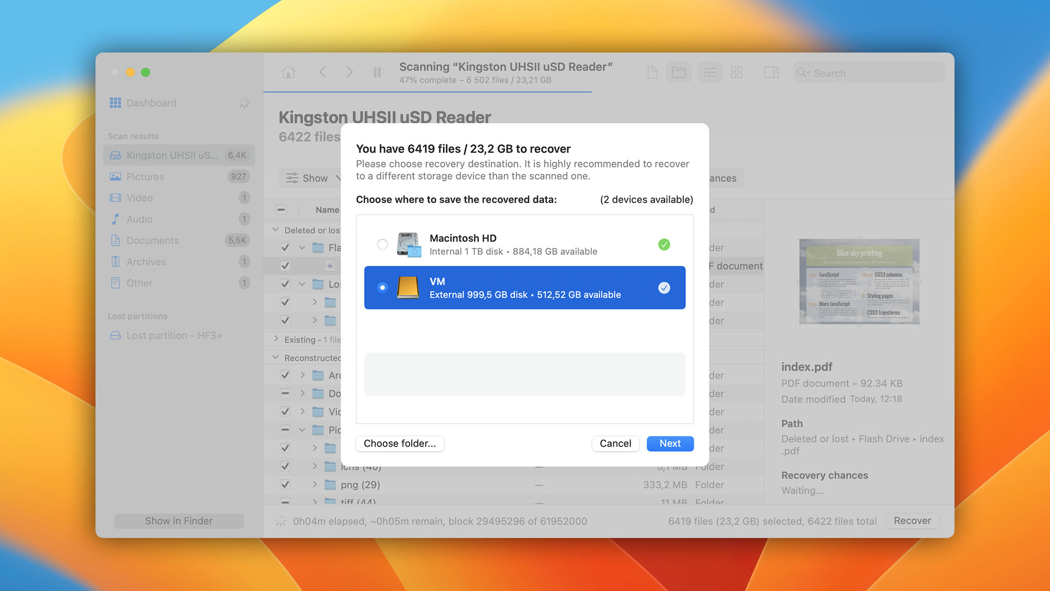Toggle checkbox for png (29) folder
This screenshot has width=1050, height=591.
tap(285, 485)
